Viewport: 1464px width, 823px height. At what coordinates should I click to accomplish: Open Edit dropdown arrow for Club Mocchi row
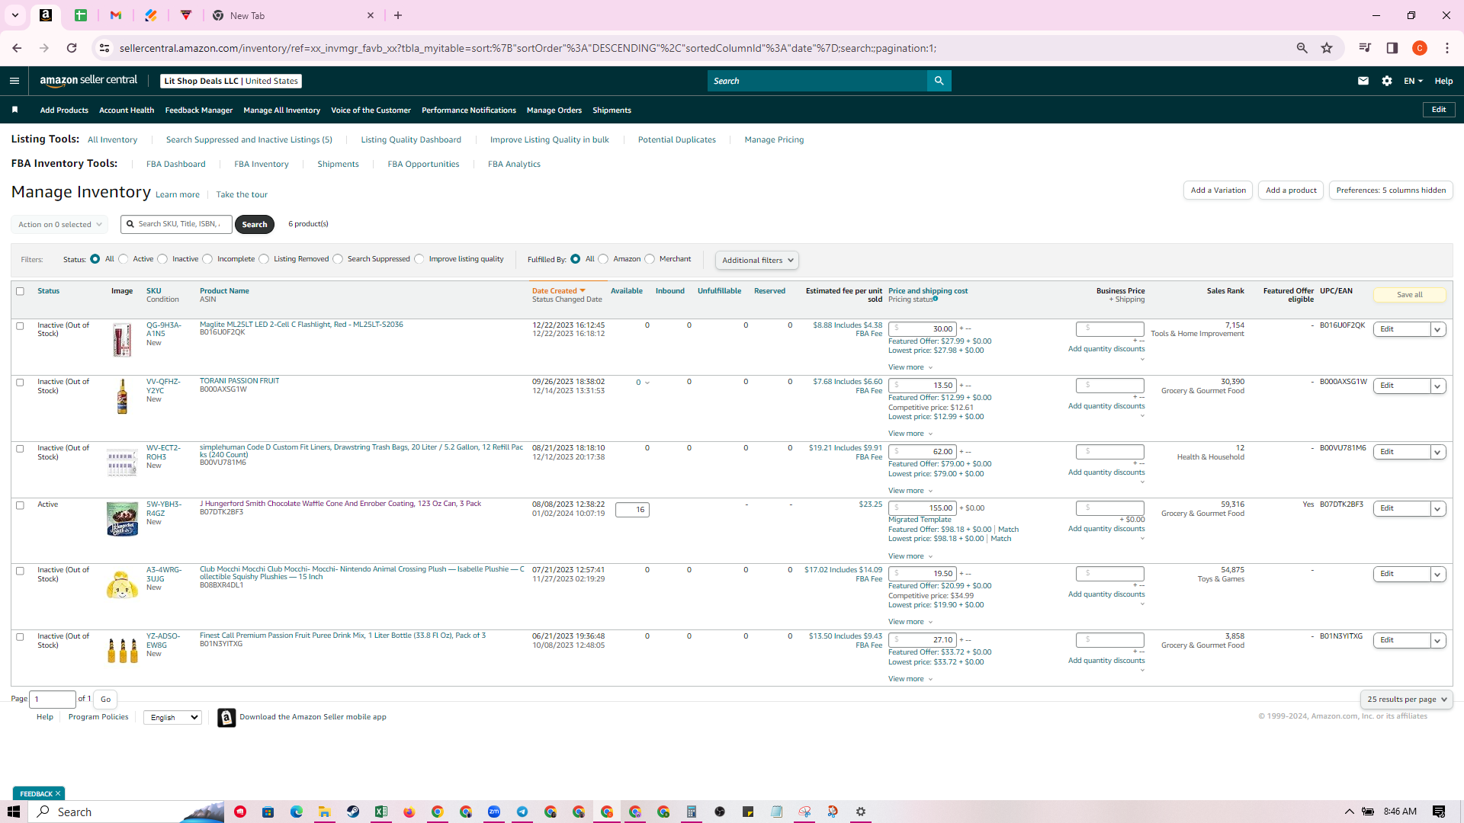(x=1437, y=575)
